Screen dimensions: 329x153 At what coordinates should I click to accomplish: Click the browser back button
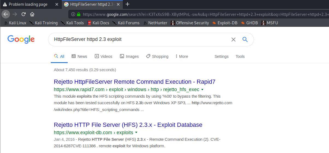[6, 14]
